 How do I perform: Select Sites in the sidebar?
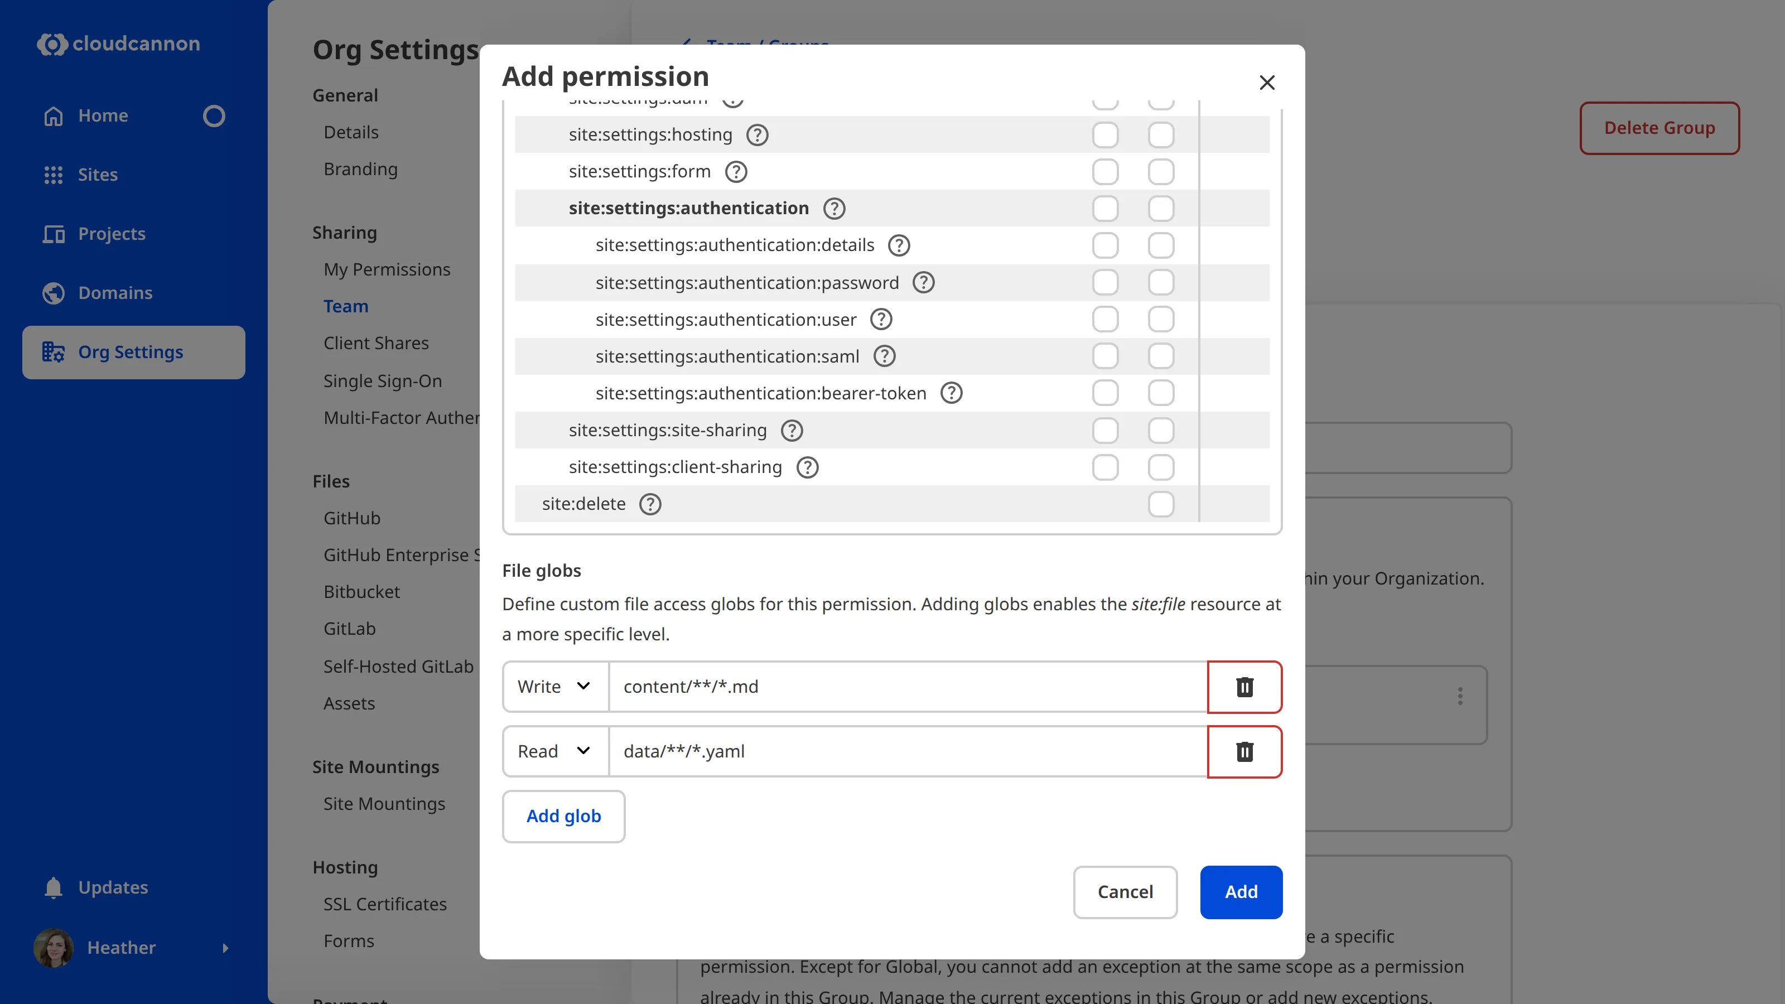(x=97, y=175)
